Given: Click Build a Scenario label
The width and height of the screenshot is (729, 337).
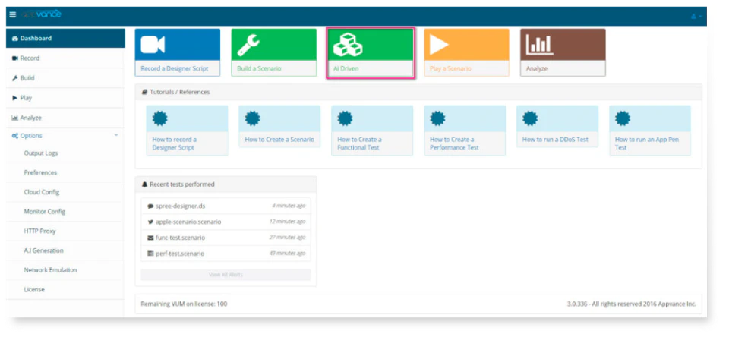Looking at the screenshot, I should click(x=259, y=68).
